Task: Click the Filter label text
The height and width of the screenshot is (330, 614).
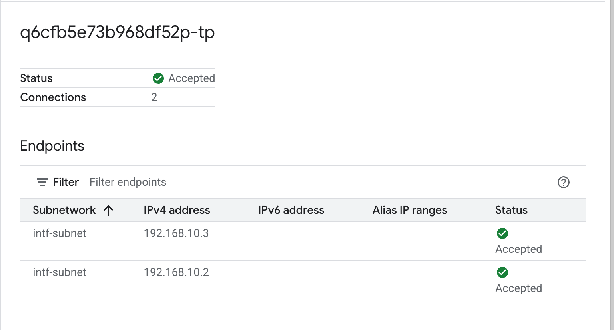Action: pyautogui.click(x=66, y=182)
